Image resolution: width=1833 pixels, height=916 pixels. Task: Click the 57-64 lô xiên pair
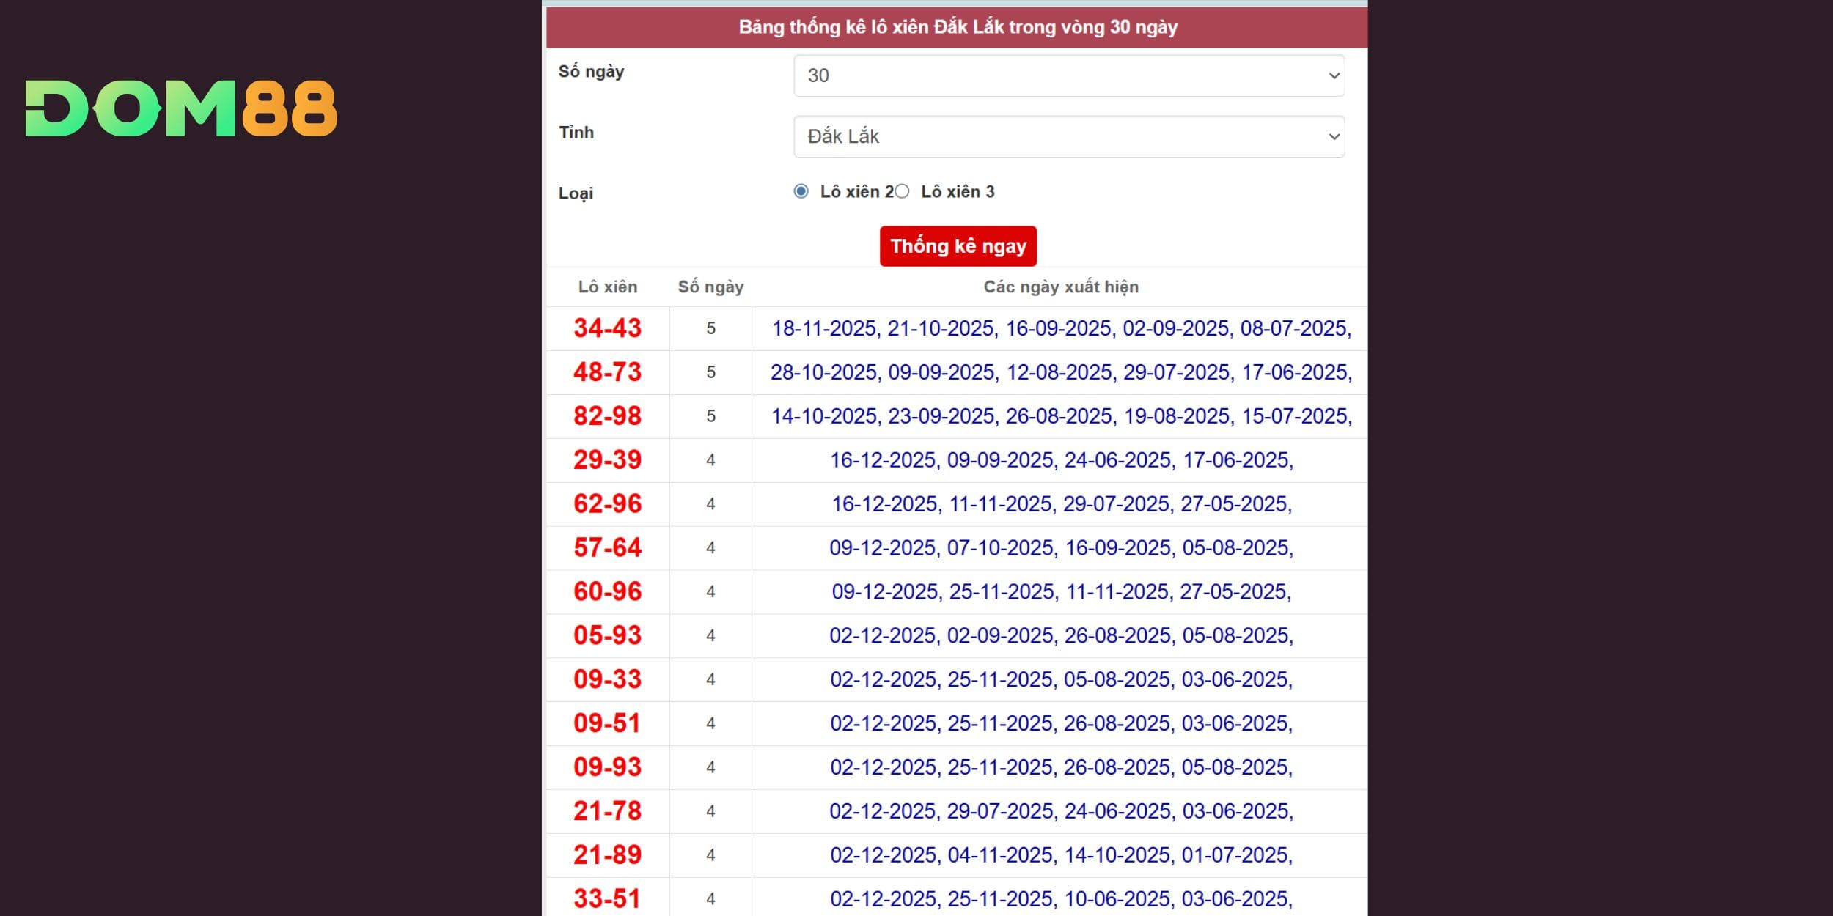pos(607,548)
